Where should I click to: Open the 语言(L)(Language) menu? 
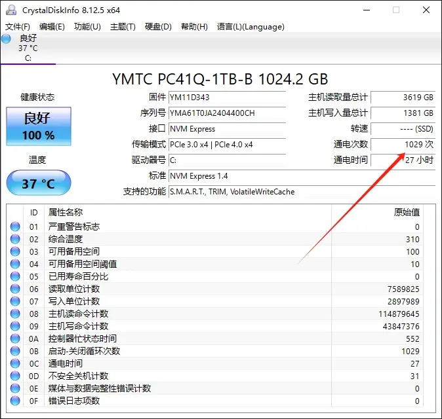click(251, 27)
